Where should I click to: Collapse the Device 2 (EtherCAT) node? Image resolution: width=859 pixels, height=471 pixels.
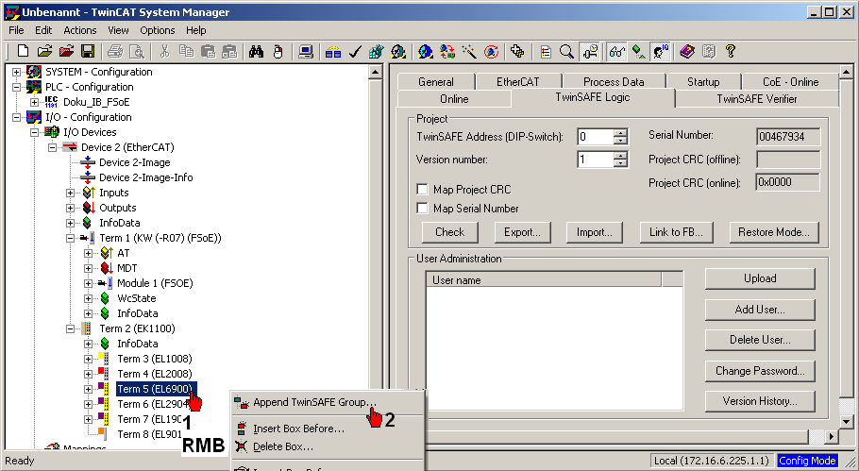point(53,147)
